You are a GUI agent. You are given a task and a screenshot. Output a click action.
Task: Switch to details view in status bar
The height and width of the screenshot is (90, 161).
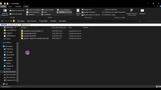[x=157, y=87]
